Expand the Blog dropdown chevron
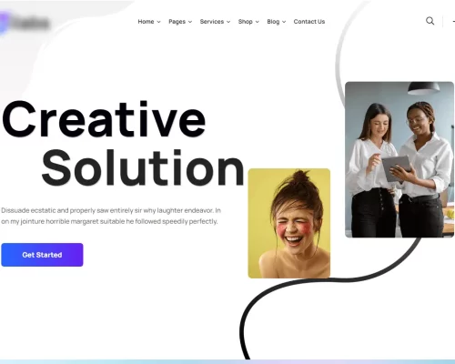 tap(284, 22)
